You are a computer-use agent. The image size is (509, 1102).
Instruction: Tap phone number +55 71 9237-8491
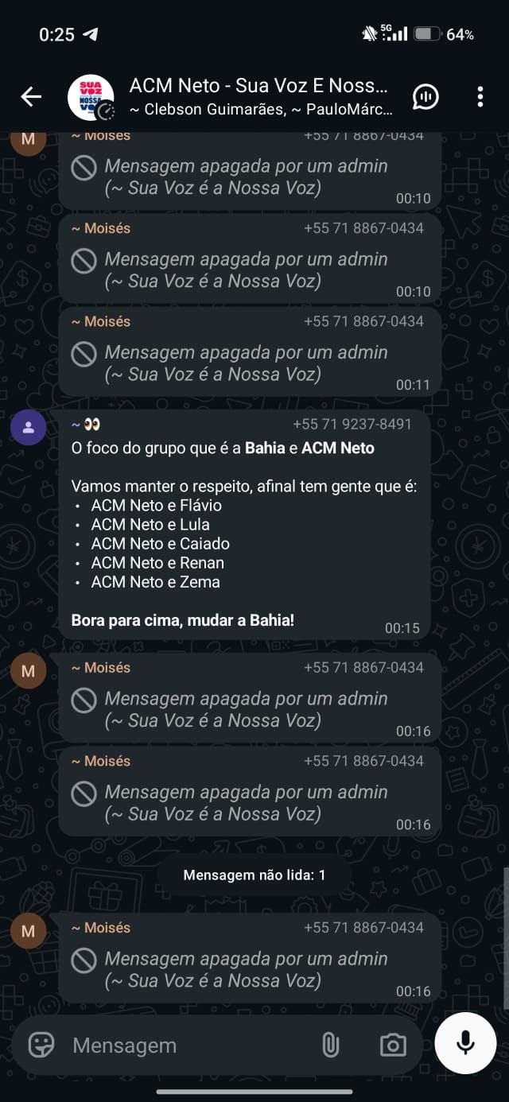pos(352,424)
